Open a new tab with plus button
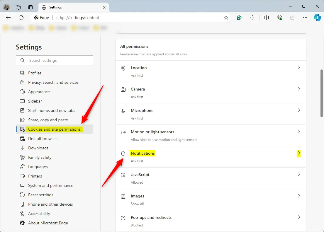Screen dimensions: 324x232 tap(115, 7)
